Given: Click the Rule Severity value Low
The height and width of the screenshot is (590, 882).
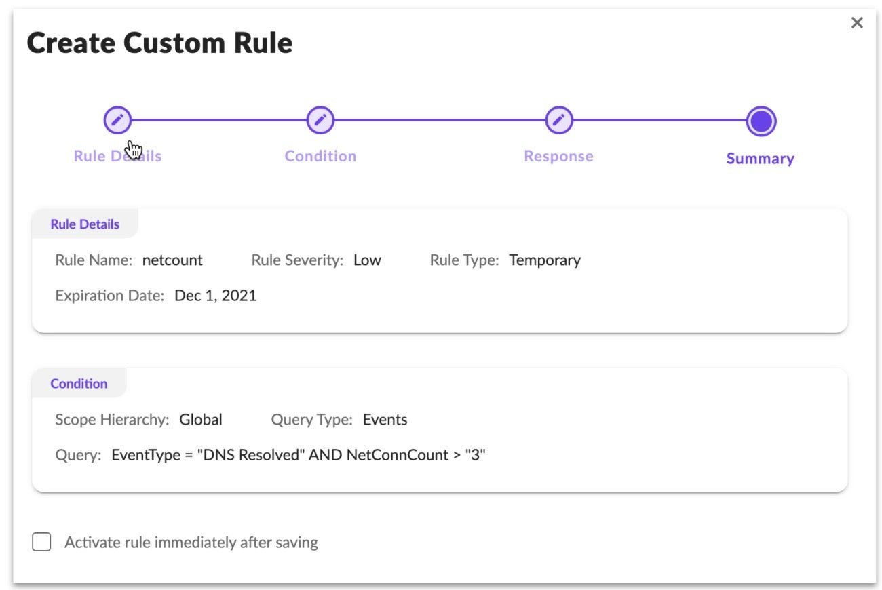Looking at the screenshot, I should tap(367, 260).
